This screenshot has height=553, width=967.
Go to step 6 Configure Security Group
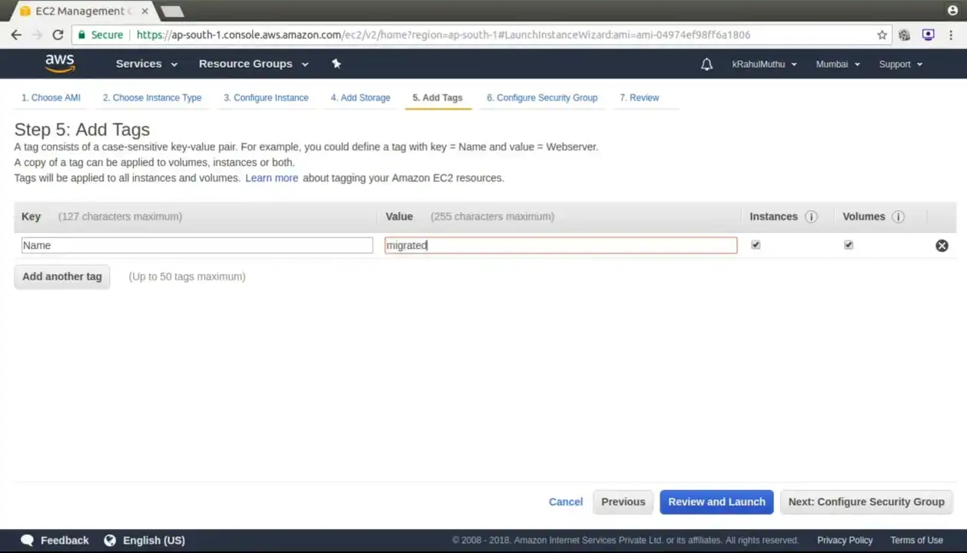tap(542, 98)
